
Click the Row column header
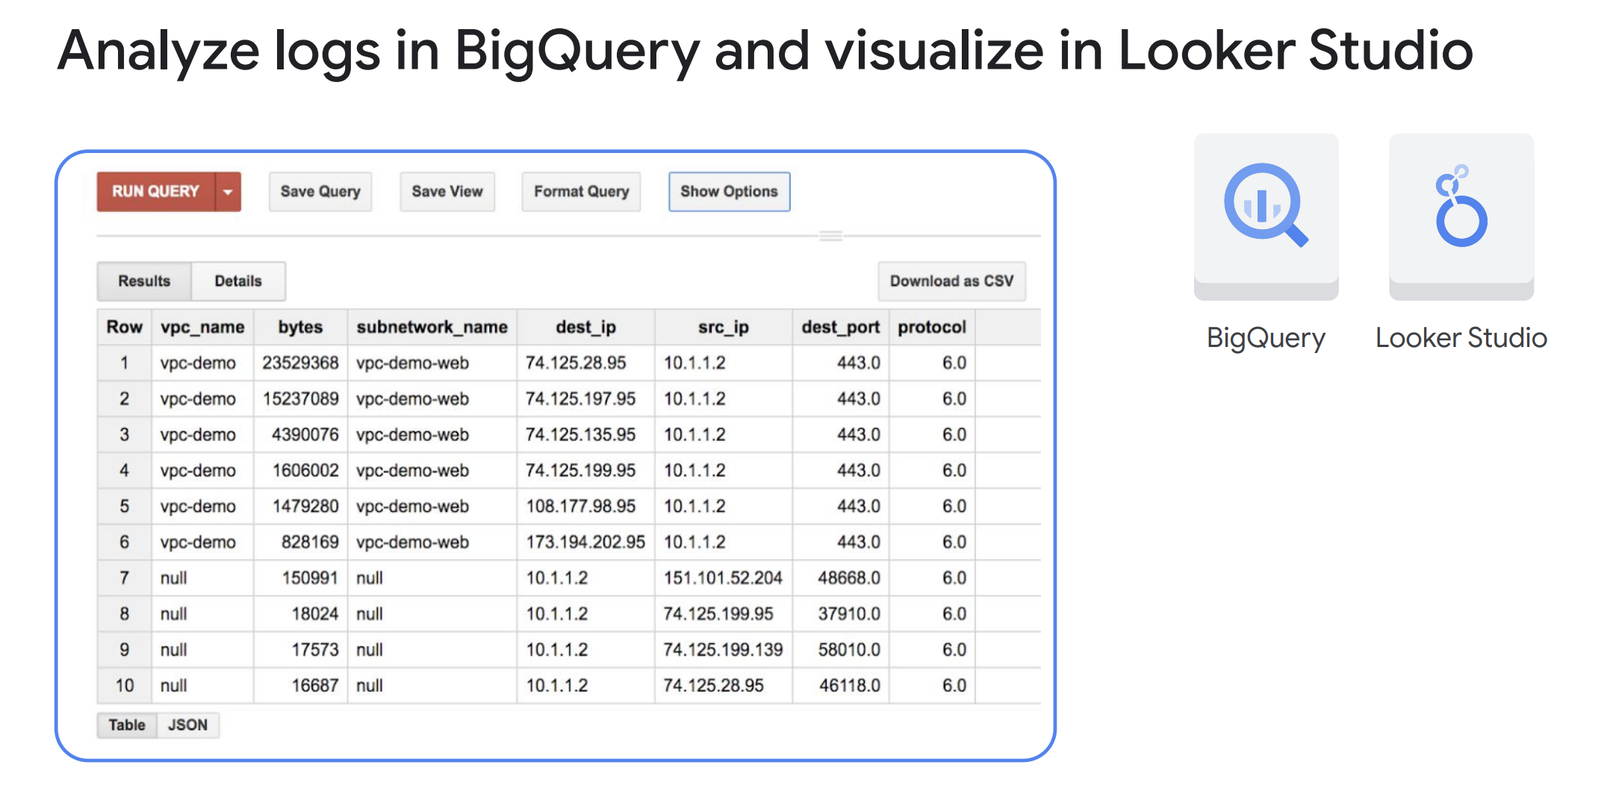click(x=124, y=327)
